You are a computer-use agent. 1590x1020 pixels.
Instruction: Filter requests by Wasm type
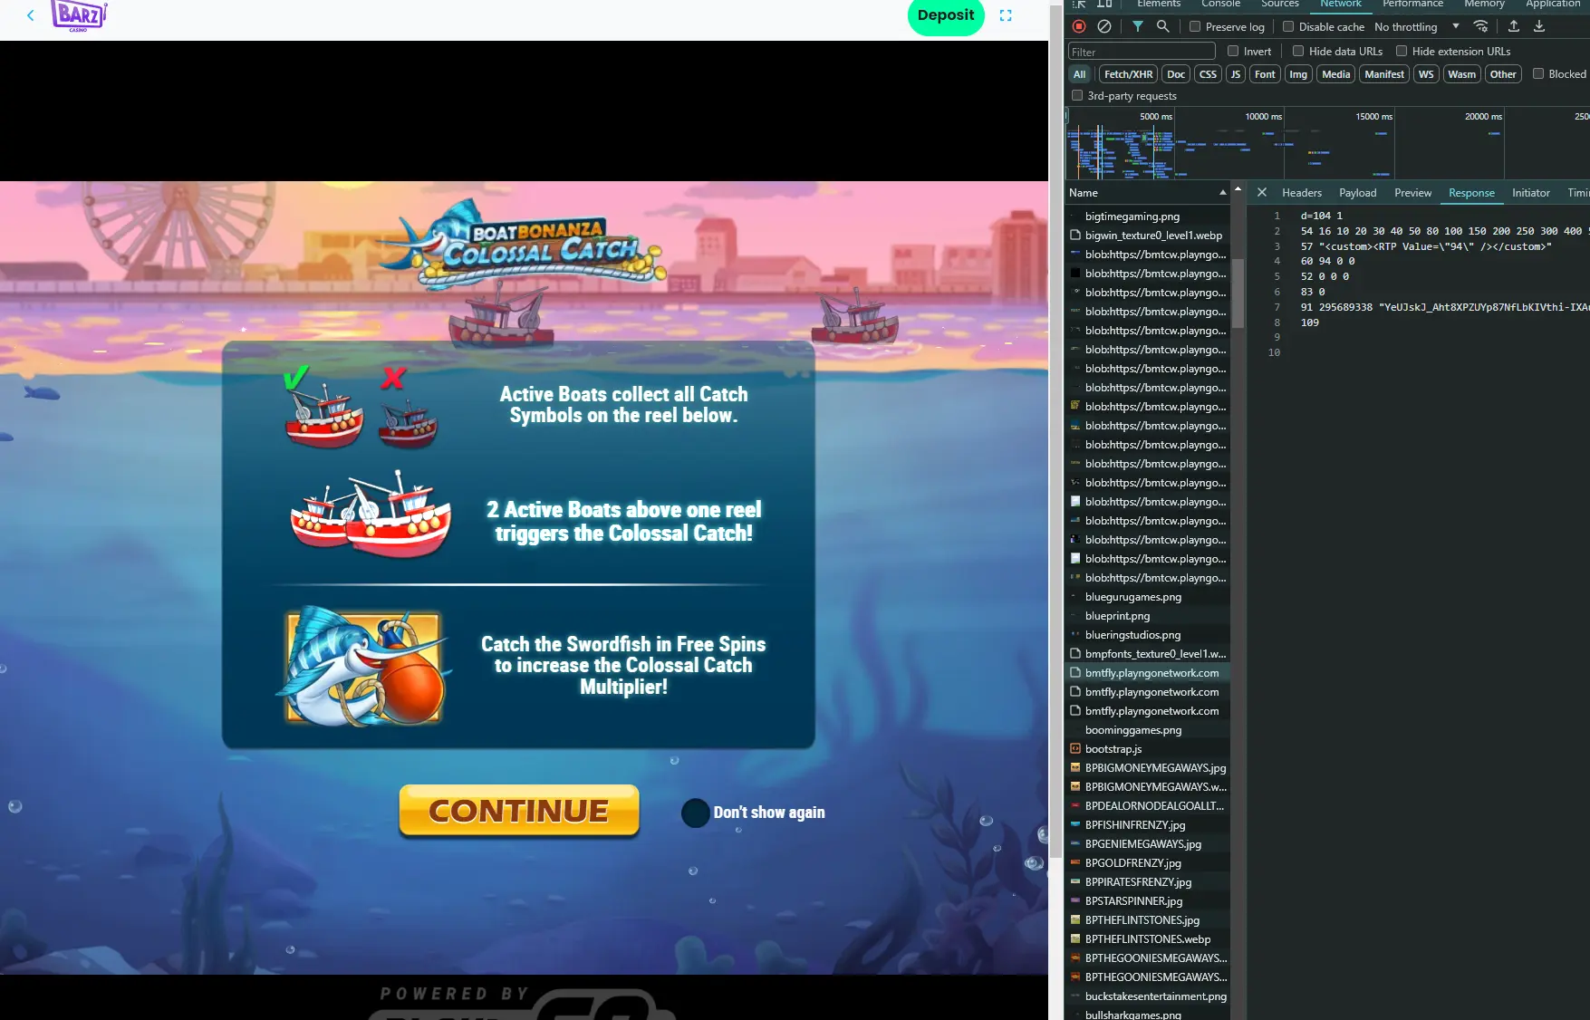tap(1461, 74)
